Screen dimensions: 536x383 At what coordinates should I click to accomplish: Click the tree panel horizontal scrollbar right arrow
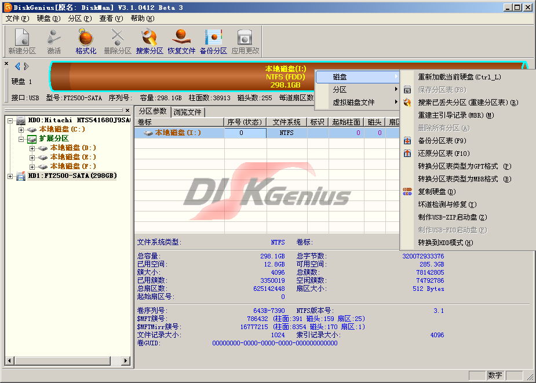[x=126, y=360]
